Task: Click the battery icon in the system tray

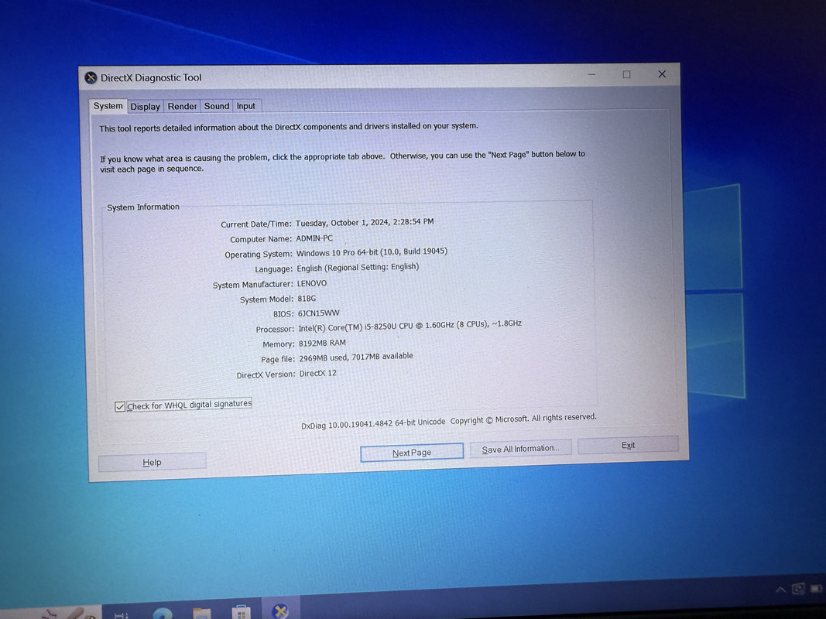Action: coord(817,588)
